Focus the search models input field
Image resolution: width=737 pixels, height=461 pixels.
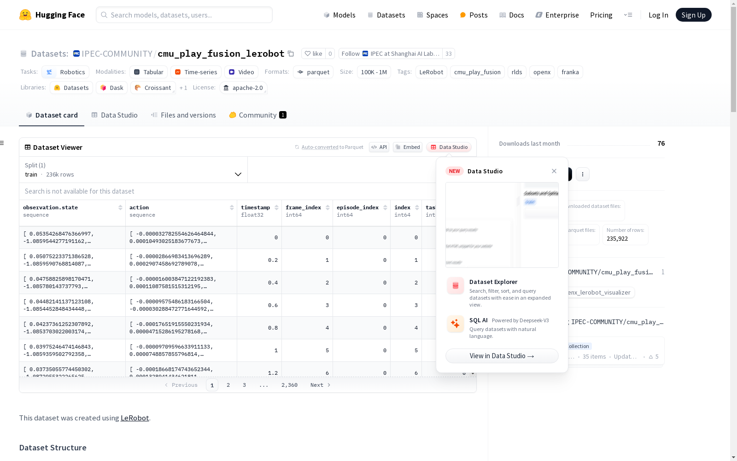tap(184, 15)
